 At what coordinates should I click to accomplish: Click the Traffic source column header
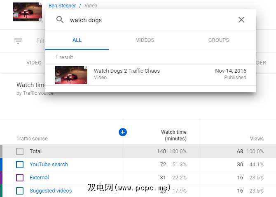[x=32, y=139]
